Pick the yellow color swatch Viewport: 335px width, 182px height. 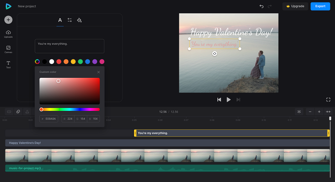click(x=73, y=62)
